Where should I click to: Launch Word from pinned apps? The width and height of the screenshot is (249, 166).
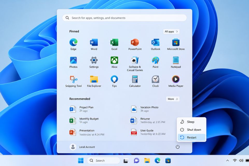94,44
